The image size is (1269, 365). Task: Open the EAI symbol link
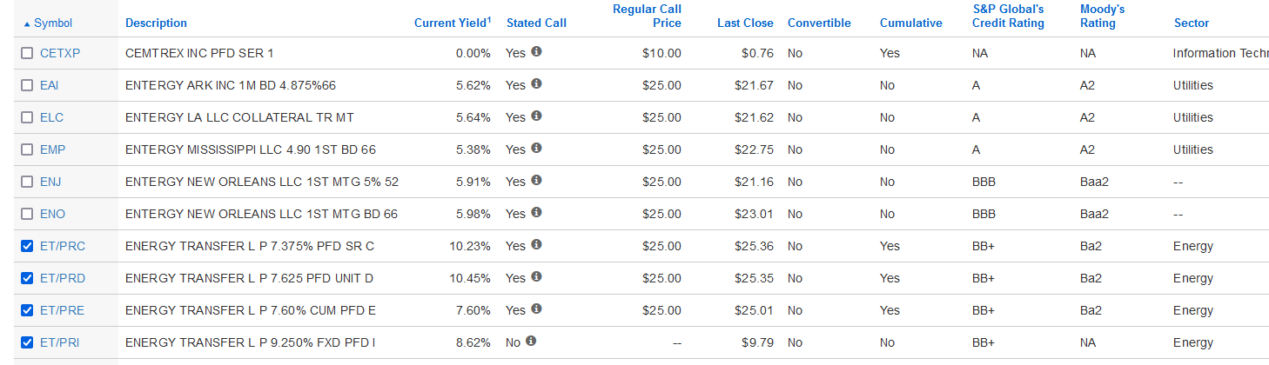click(50, 85)
